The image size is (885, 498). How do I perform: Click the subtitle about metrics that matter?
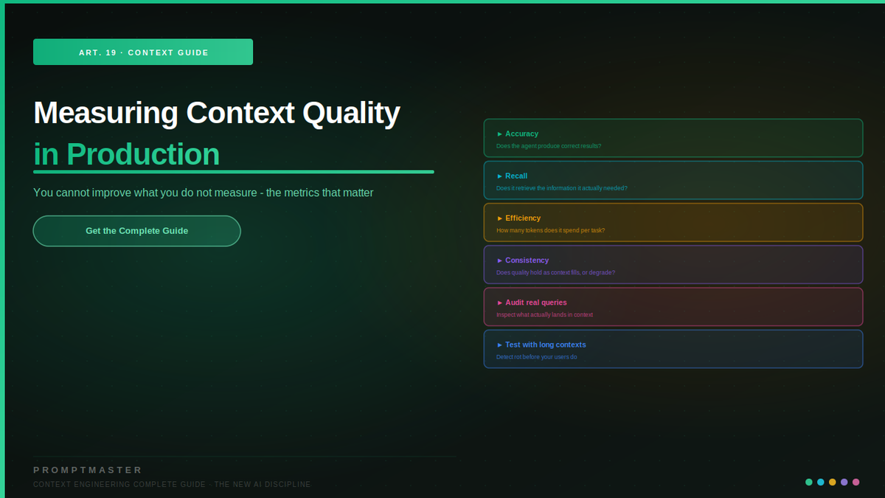click(x=204, y=193)
